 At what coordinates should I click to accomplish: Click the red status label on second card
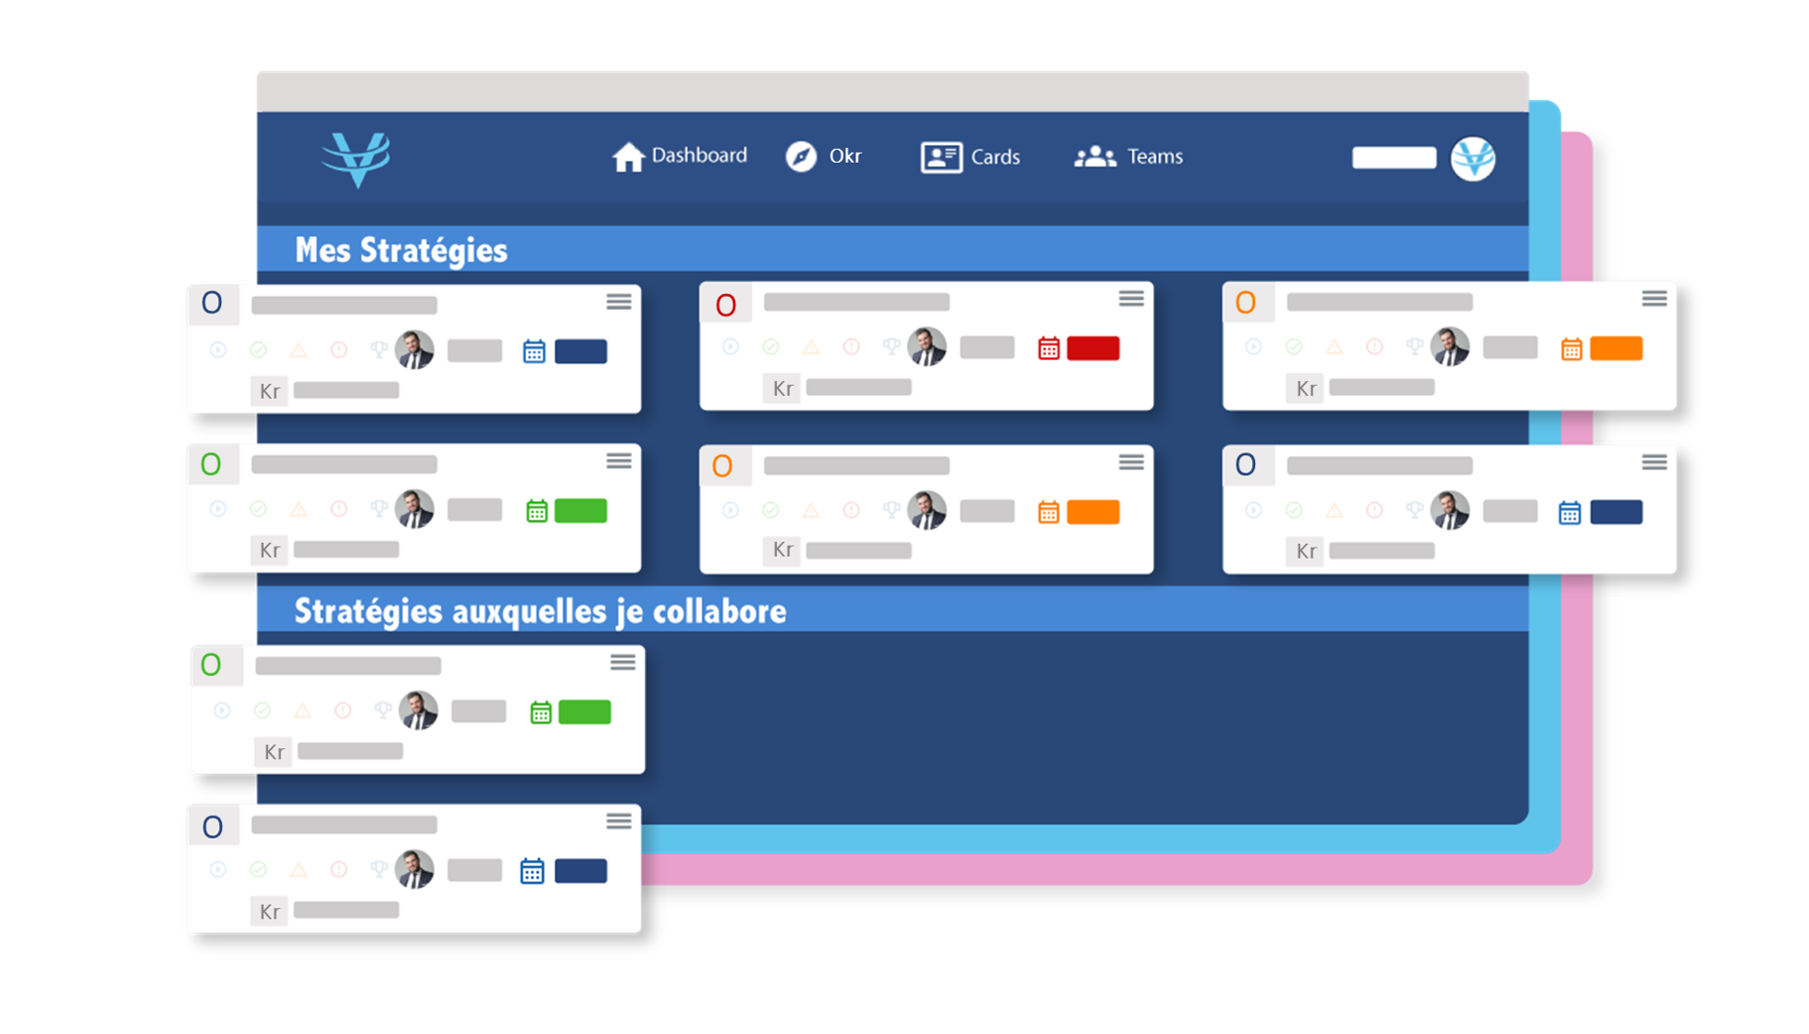[1093, 348]
